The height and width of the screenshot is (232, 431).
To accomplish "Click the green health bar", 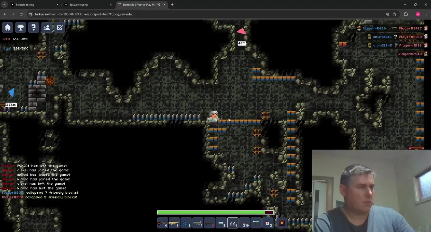I will (215, 213).
